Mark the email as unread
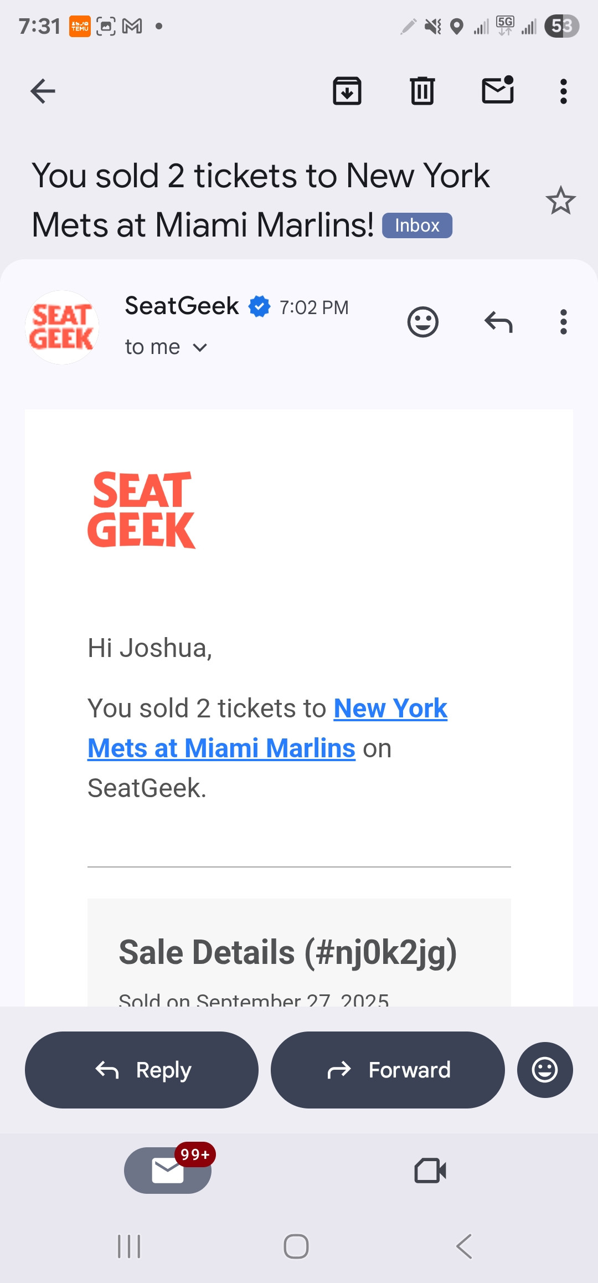This screenshot has width=598, height=1283. click(x=498, y=90)
